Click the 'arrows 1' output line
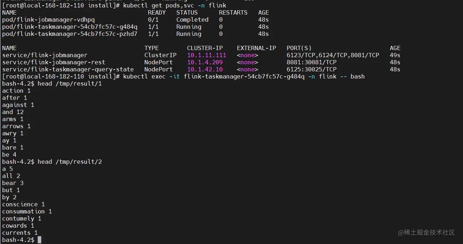463x244 pixels. [x=16, y=126]
